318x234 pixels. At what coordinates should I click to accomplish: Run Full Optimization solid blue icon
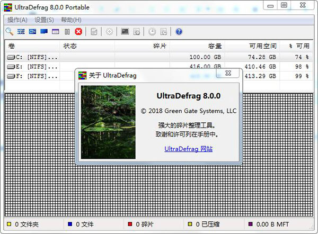tap(44, 31)
